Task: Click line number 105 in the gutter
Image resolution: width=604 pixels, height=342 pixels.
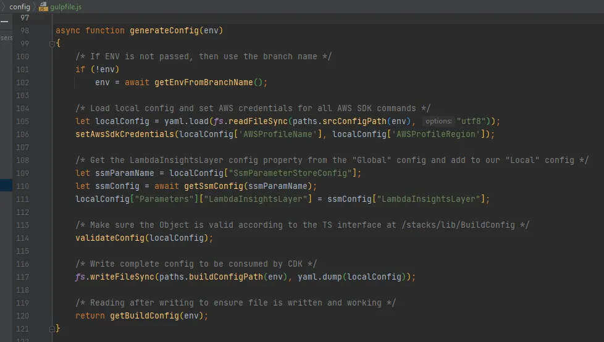Action: tap(22, 121)
